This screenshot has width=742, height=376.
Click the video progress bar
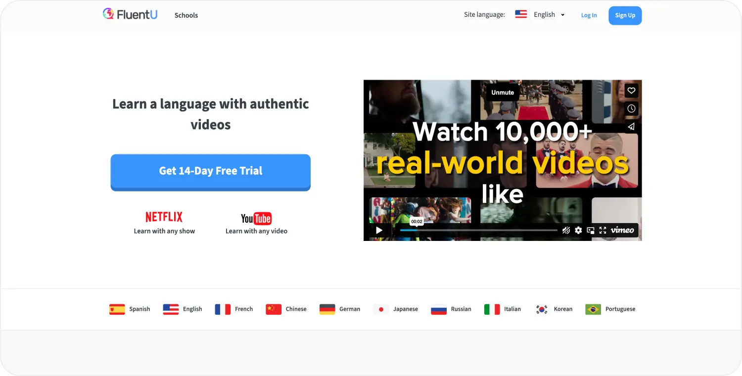(x=478, y=230)
